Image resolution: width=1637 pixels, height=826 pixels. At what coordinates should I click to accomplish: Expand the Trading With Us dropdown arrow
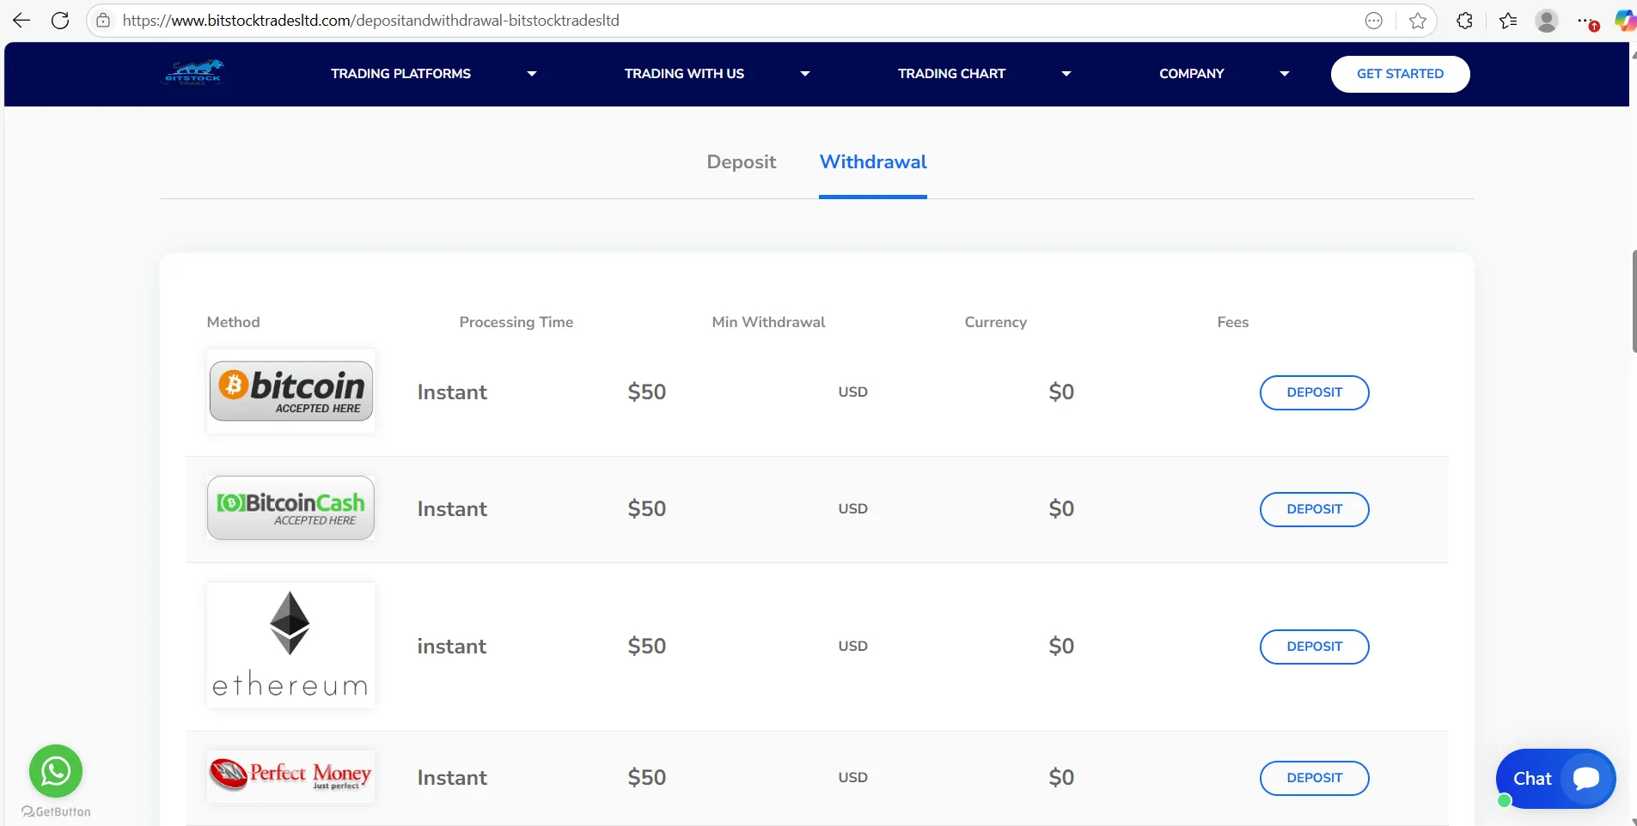pos(805,74)
